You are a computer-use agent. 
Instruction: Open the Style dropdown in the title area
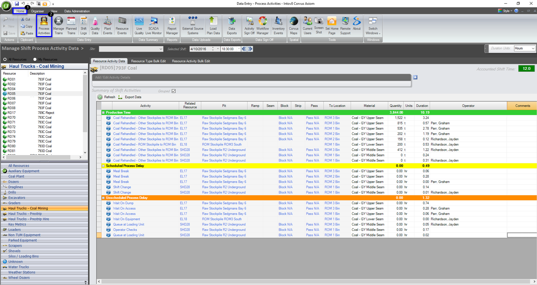(x=505, y=11)
